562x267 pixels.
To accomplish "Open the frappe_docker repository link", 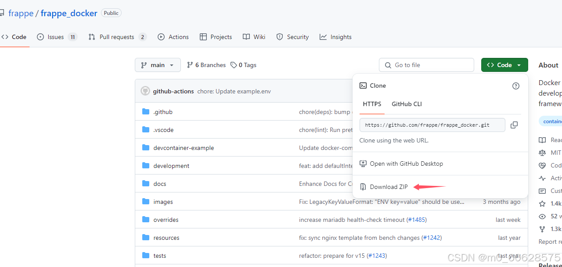I will [x=68, y=13].
